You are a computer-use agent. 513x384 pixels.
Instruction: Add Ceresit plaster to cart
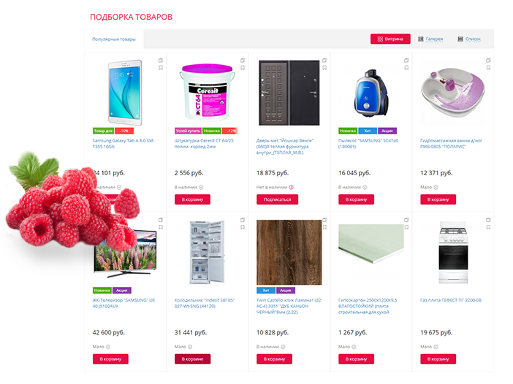click(192, 199)
